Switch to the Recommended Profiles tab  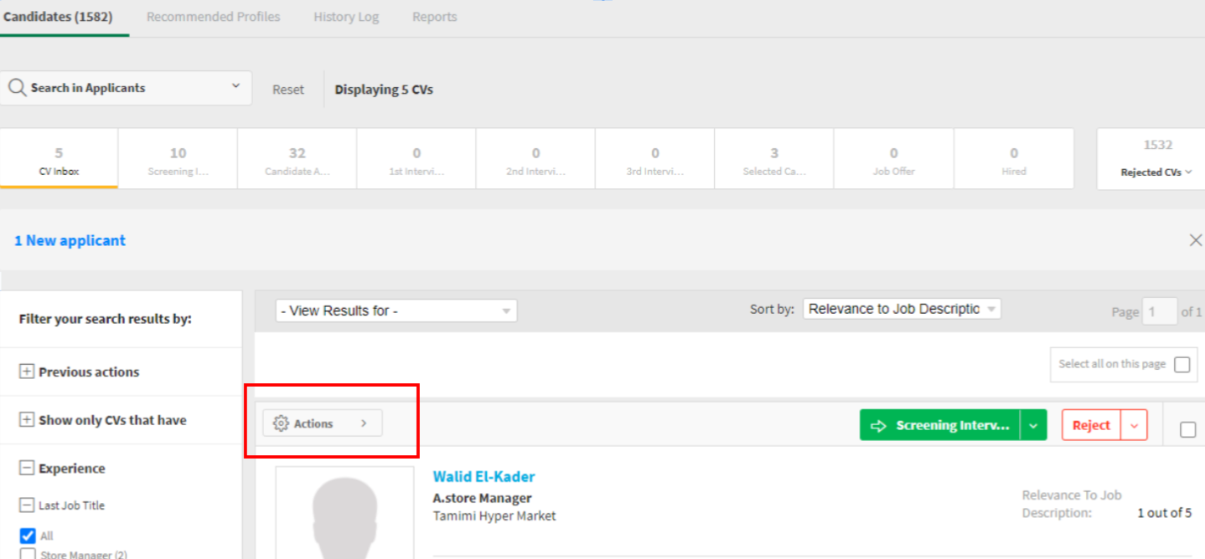[213, 17]
